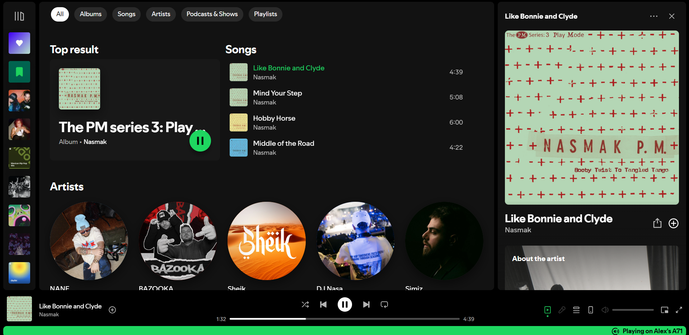Enter full screen player
This screenshot has width=689, height=335.
pyautogui.click(x=679, y=310)
